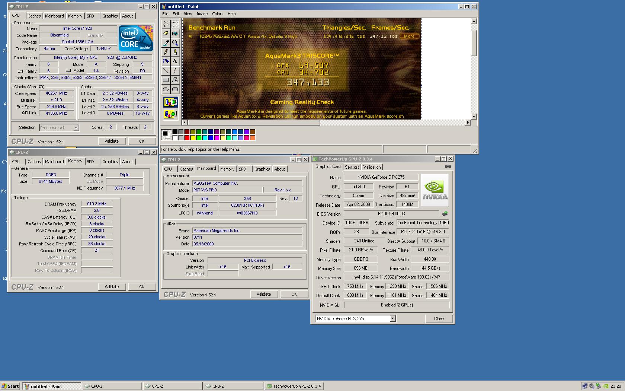Screen dimensions: 625x391
Task: Open the volume speaker tray icon
Action: 592,386
